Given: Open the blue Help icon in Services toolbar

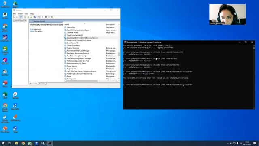Looking at the screenshot, I should 35,17.
